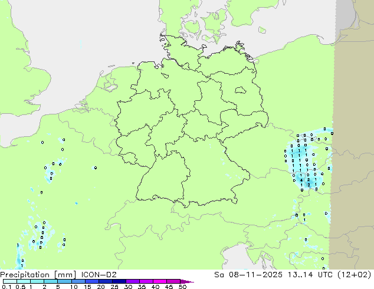Click the '50' legend scale value
Screen dimensions: 374x289
pos(182,287)
